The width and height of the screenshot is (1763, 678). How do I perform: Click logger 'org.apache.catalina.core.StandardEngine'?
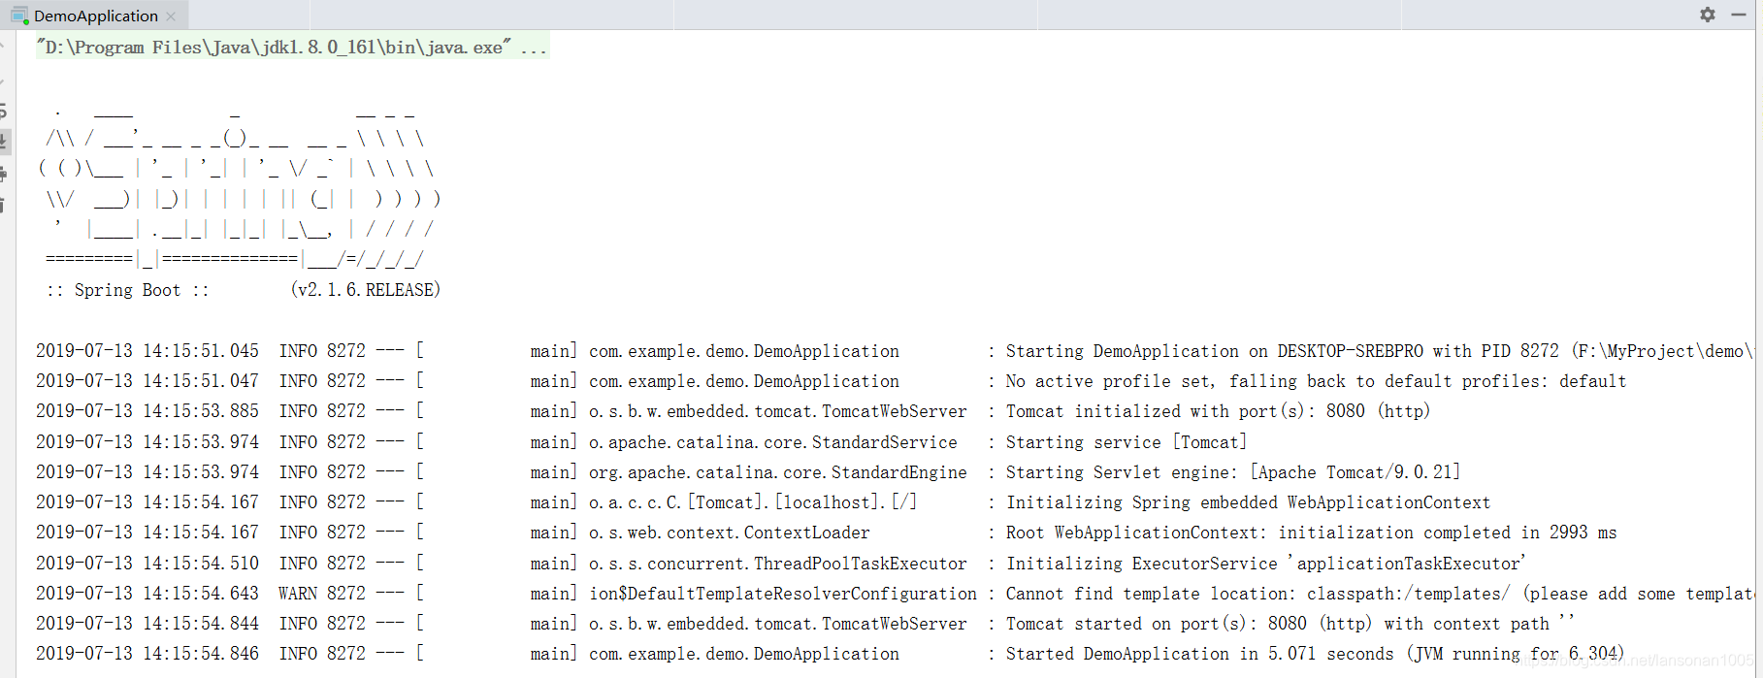(778, 472)
